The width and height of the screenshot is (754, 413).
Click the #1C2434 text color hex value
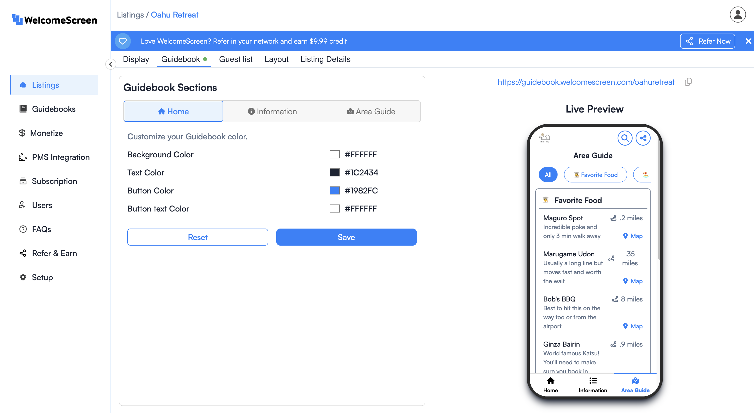click(361, 172)
